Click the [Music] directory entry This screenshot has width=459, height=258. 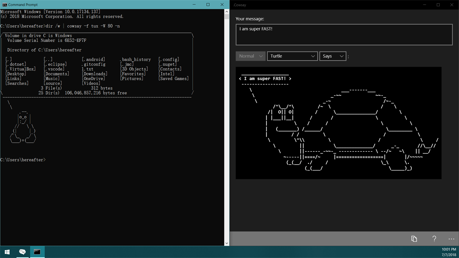coord(52,78)
